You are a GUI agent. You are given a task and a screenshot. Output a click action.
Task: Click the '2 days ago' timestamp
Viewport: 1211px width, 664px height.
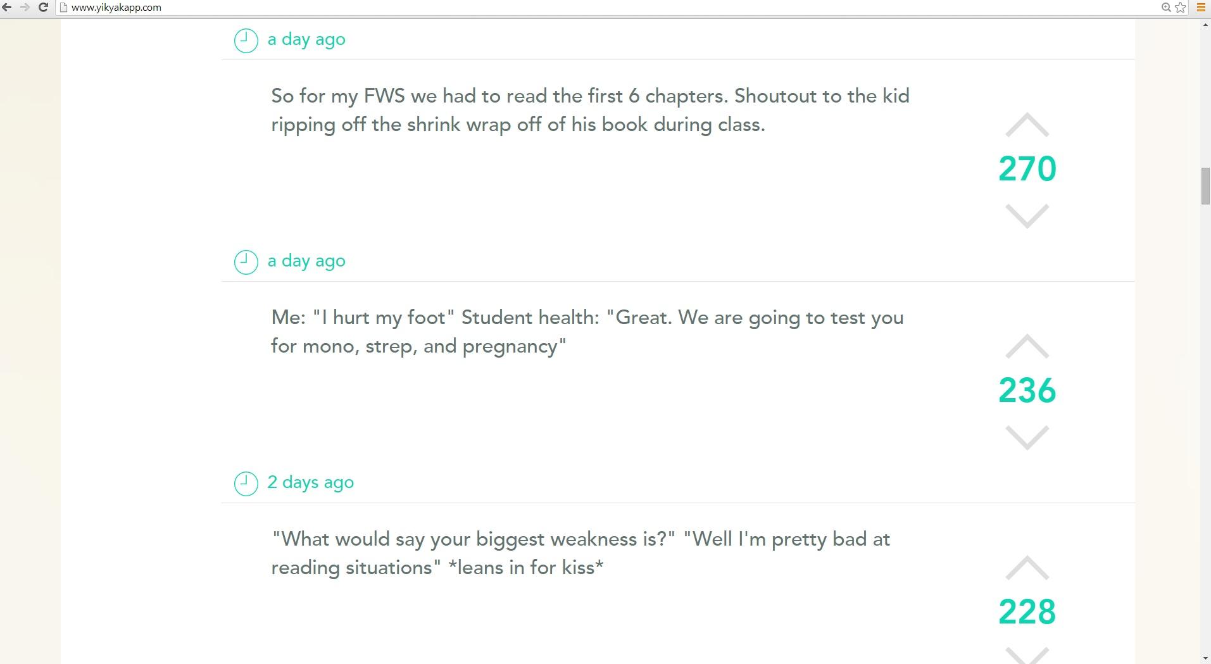(x=310, y=482)
